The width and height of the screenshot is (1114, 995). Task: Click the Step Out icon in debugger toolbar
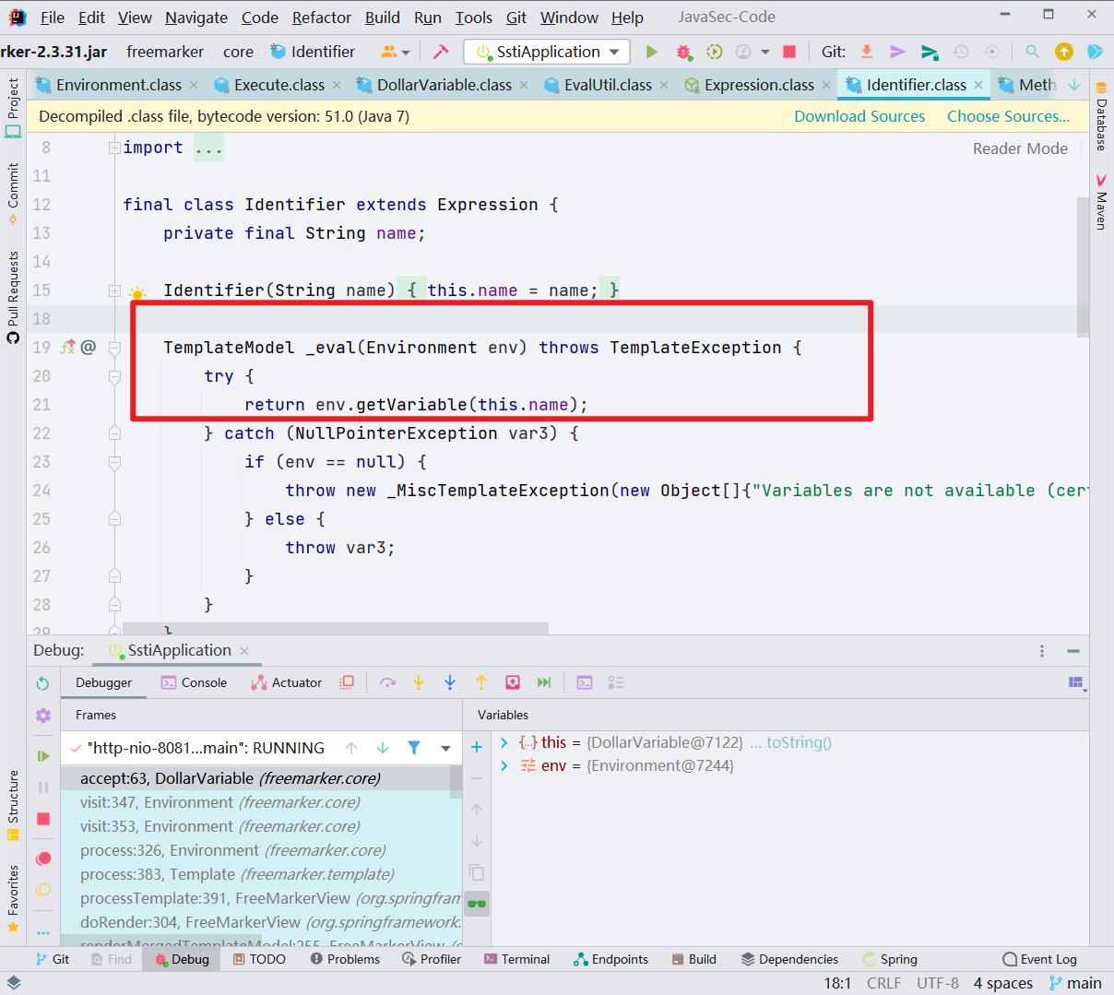tap(480, 682)
